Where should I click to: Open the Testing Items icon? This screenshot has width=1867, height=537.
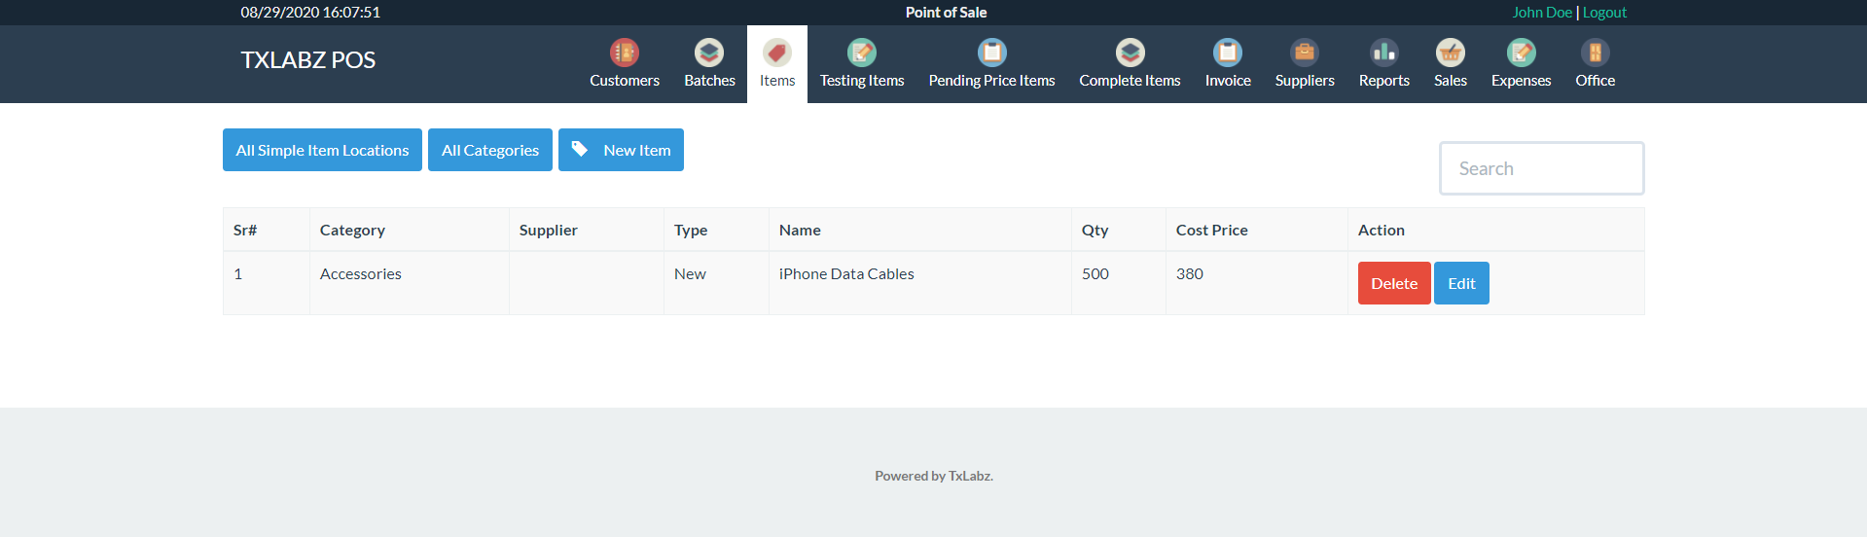pos(862,52)
